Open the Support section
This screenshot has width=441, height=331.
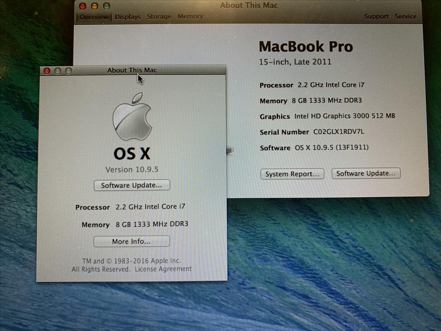[376, 17]
